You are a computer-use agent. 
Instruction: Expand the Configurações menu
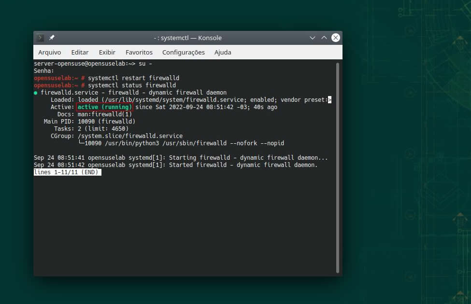point(183,52)
